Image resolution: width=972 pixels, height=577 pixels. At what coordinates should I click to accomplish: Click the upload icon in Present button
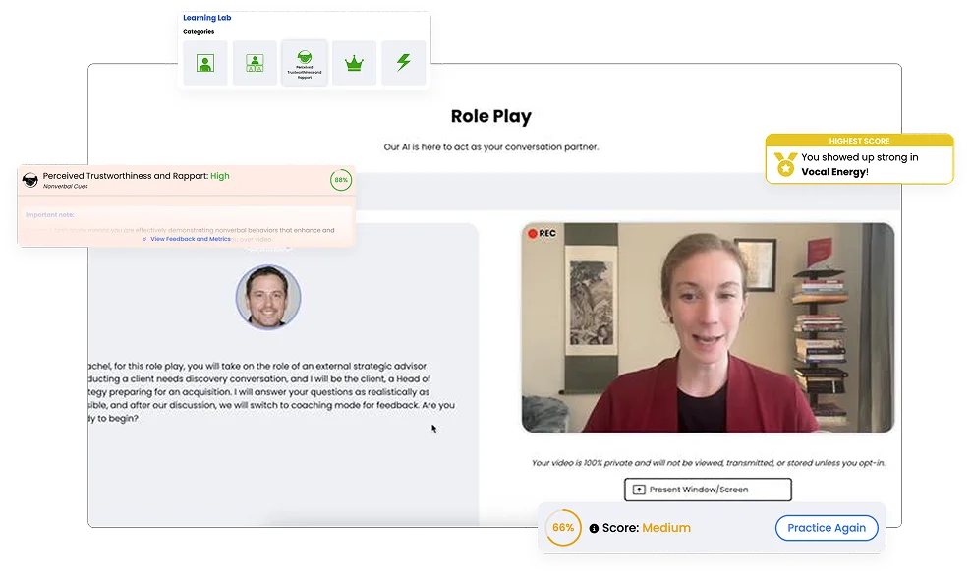[639, 489]
